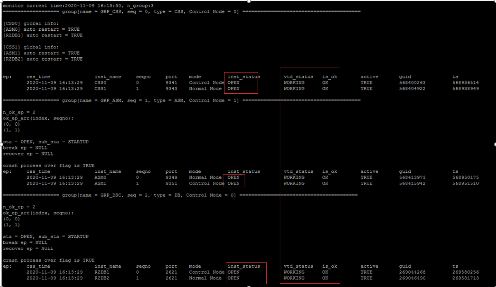496x287 pixels.
Task: Click the RZDB2 instance name
Action: (102, 278)
